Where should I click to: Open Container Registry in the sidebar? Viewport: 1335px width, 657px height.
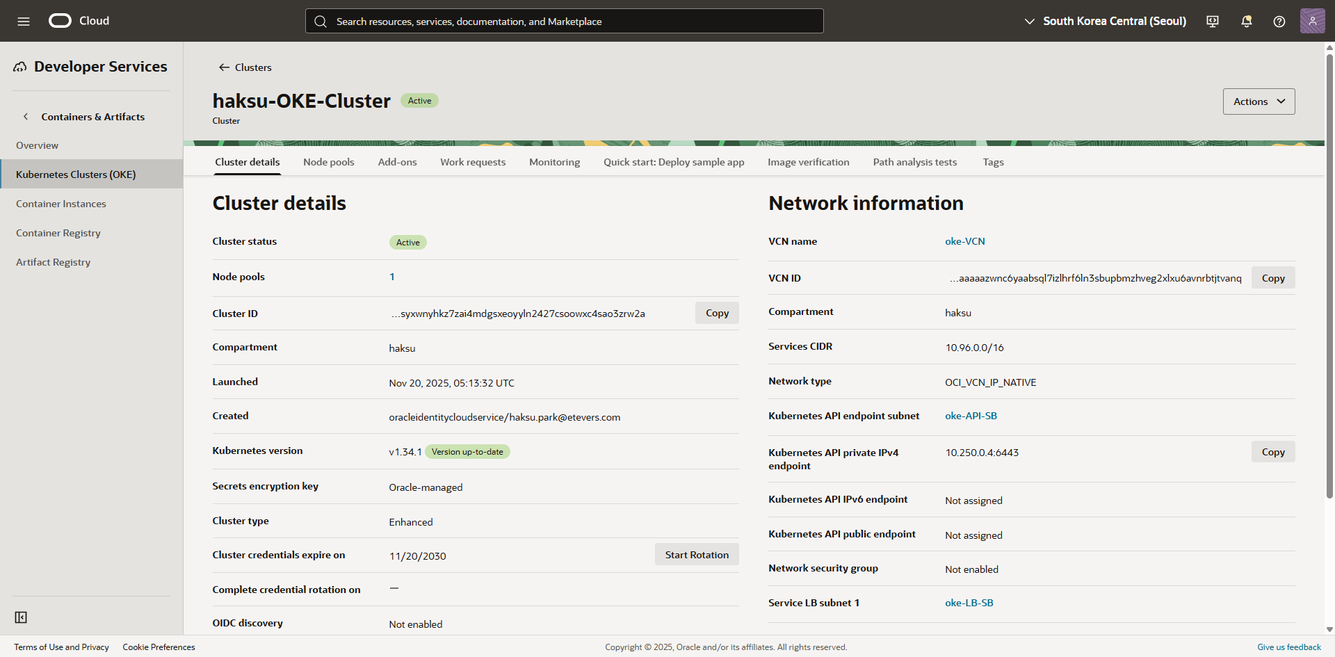[58, 233]
